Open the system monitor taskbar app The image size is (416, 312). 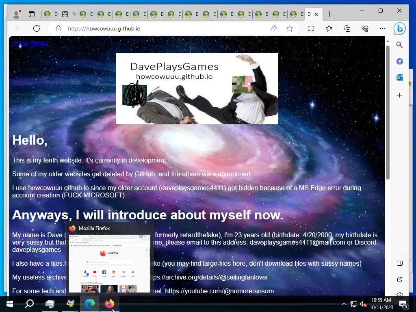click(50, 304)
